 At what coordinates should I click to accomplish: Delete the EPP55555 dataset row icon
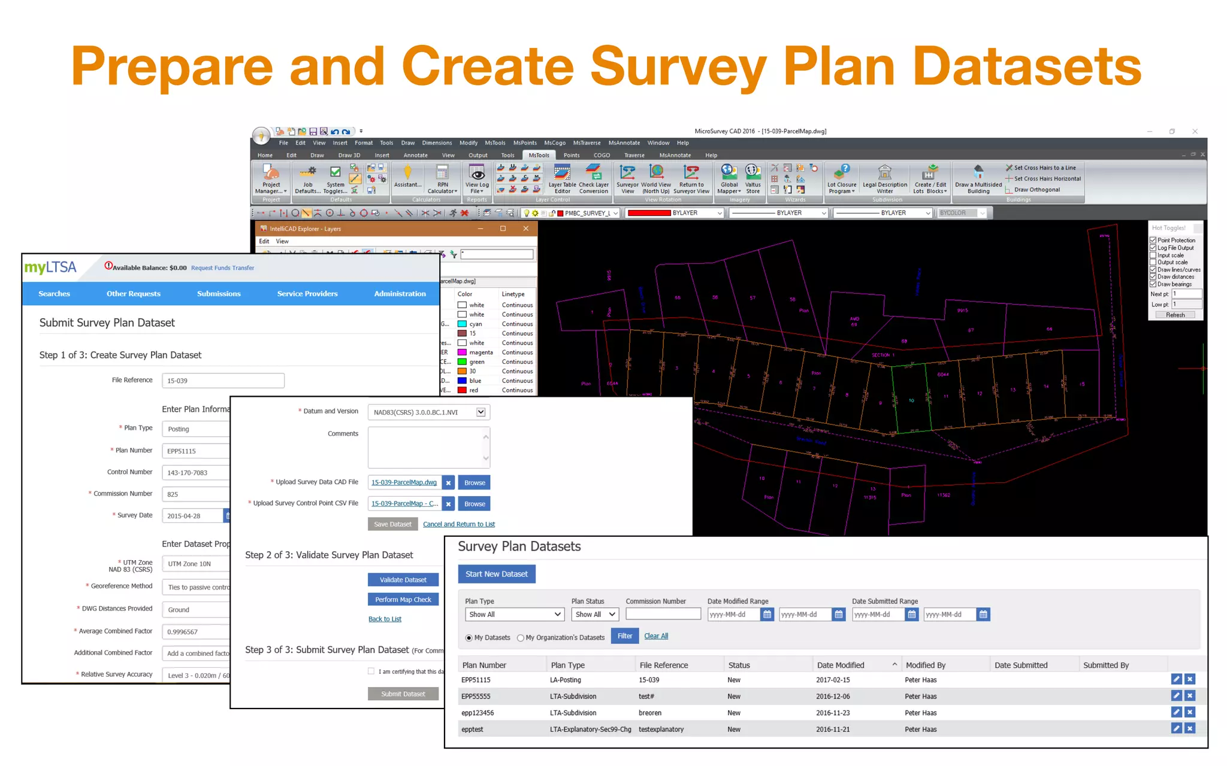point(1190,696)
